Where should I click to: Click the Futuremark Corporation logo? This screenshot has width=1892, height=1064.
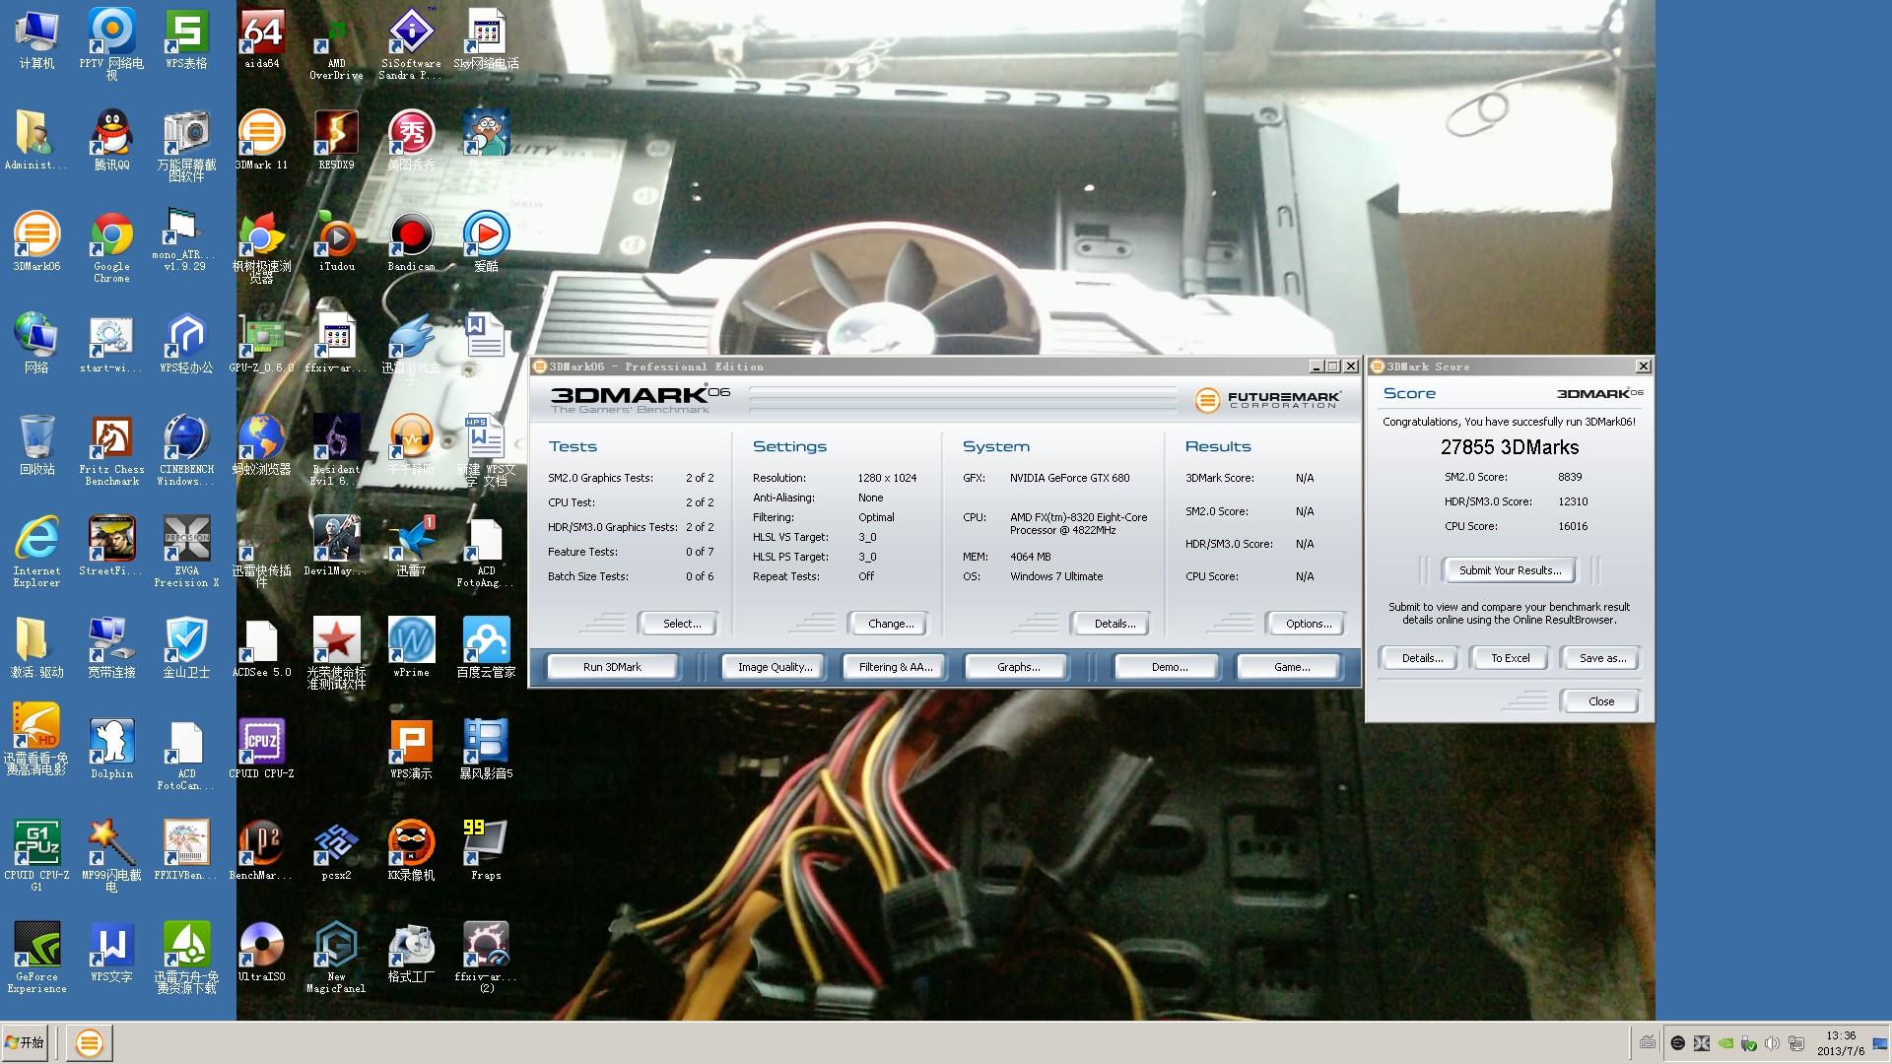click(x=1267, y=400)
